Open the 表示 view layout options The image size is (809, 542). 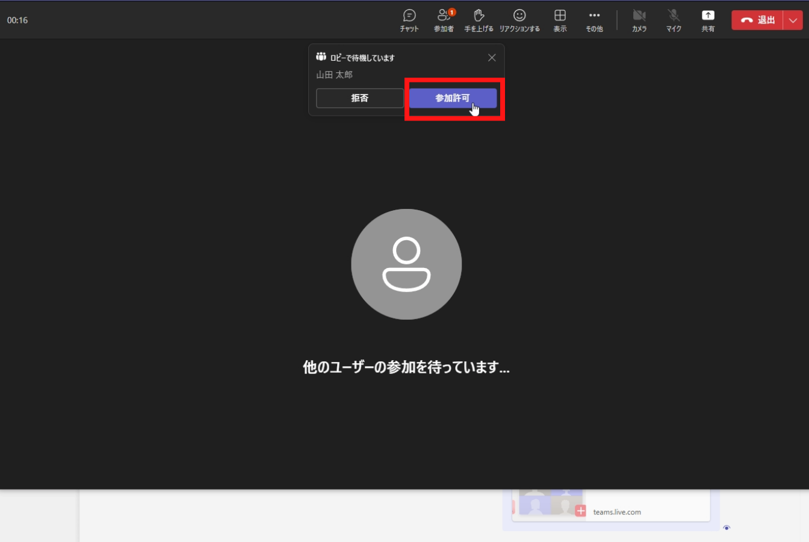click(560, 20)
